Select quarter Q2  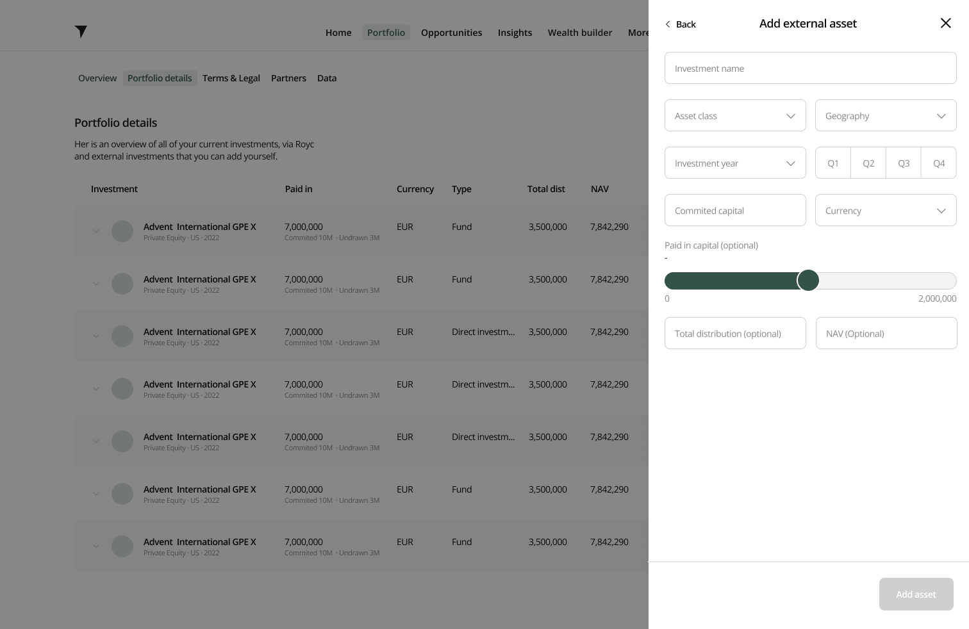tap(868, 163)
